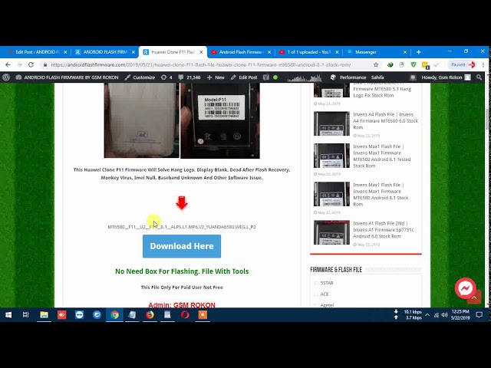Image resolution: width=491 pixels, height=368 pixels.
Task: Open File Explorer from the taskbar
Action: point(44,315)
